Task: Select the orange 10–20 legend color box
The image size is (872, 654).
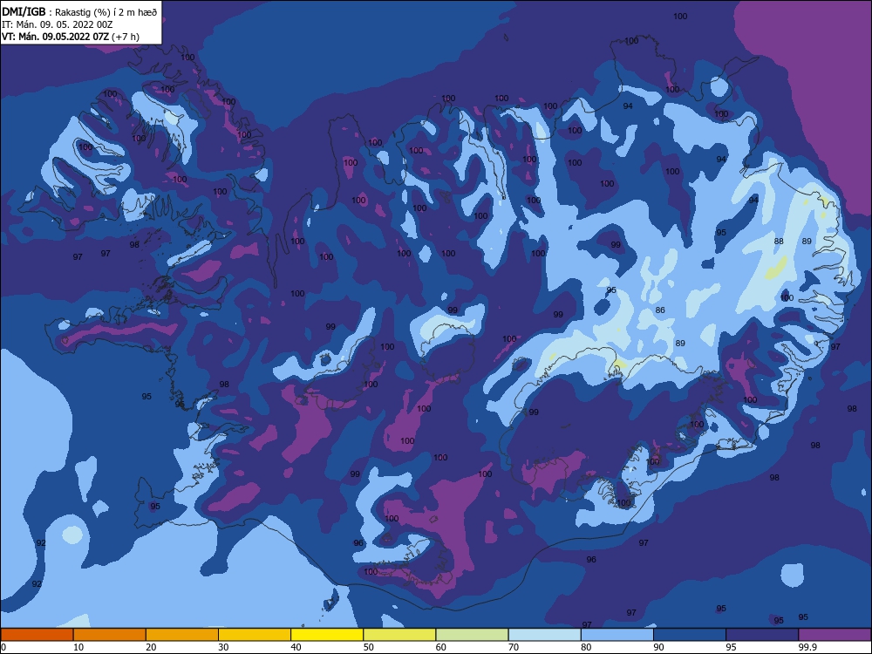Action: click(110, 635)
